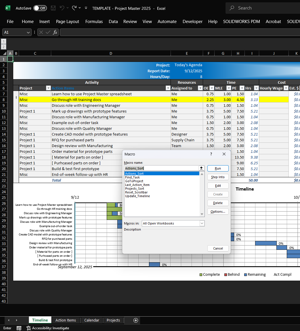The image size is (300, 331).
Task: Click Cancel in the Macro dialog
Action: [x=218, y=248]
